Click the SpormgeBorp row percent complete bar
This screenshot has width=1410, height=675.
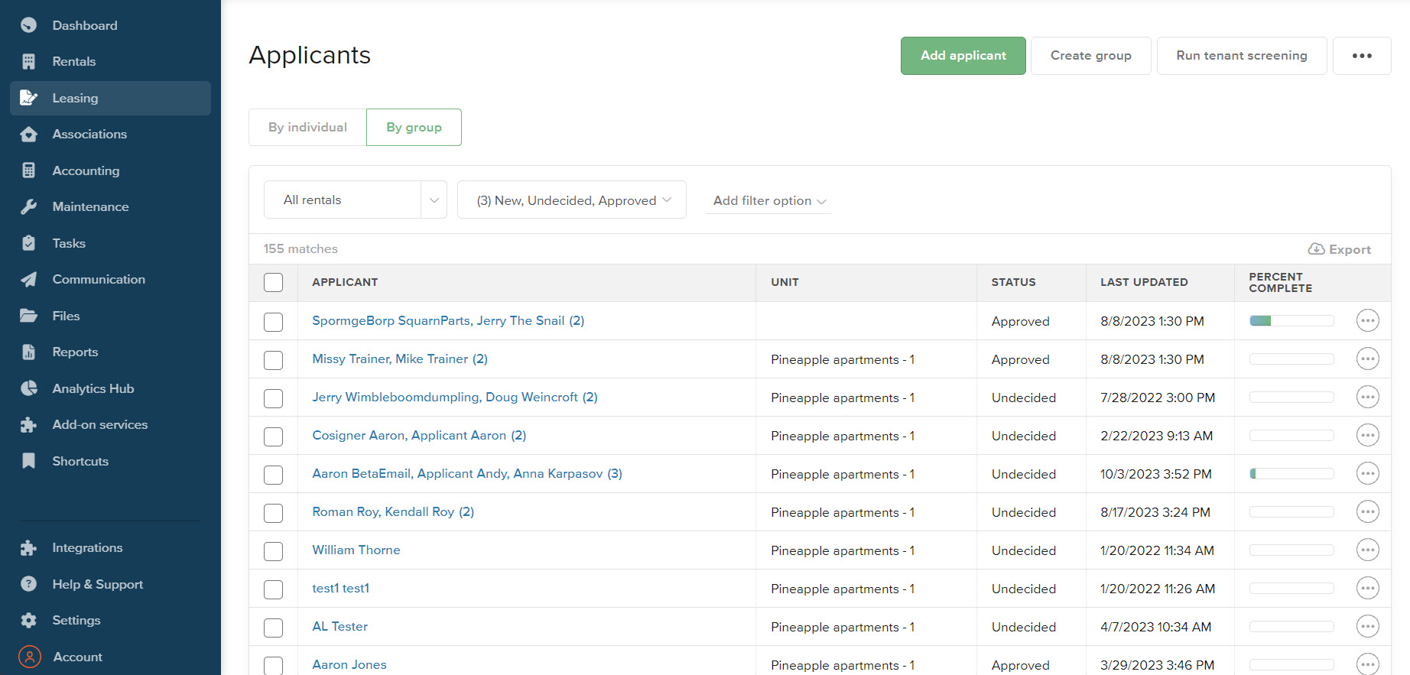click(x=1291, y=321)
